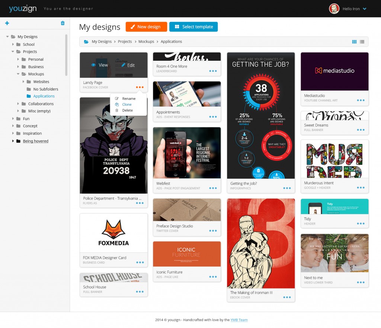381x328 pixels.
Task: Click the Select template button
Action: (x=193, y=26)
